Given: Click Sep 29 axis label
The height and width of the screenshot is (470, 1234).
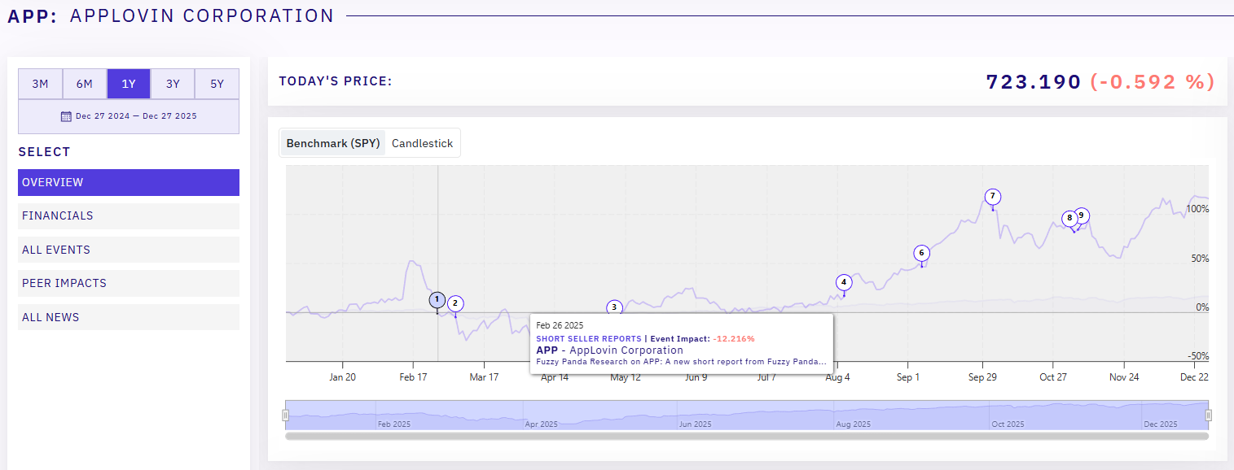Looking at the screenshot, I should pyautogui.click(x=982, y=377).
